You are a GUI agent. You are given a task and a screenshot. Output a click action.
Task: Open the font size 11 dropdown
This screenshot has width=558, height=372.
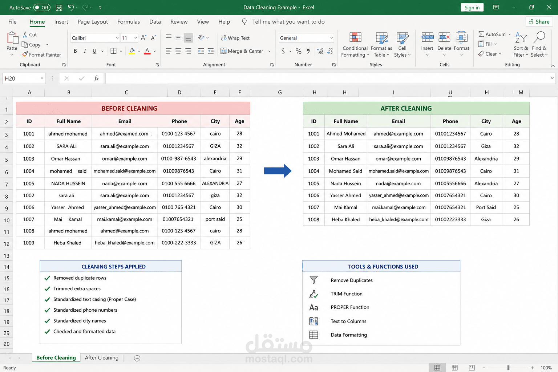[136, 38]
